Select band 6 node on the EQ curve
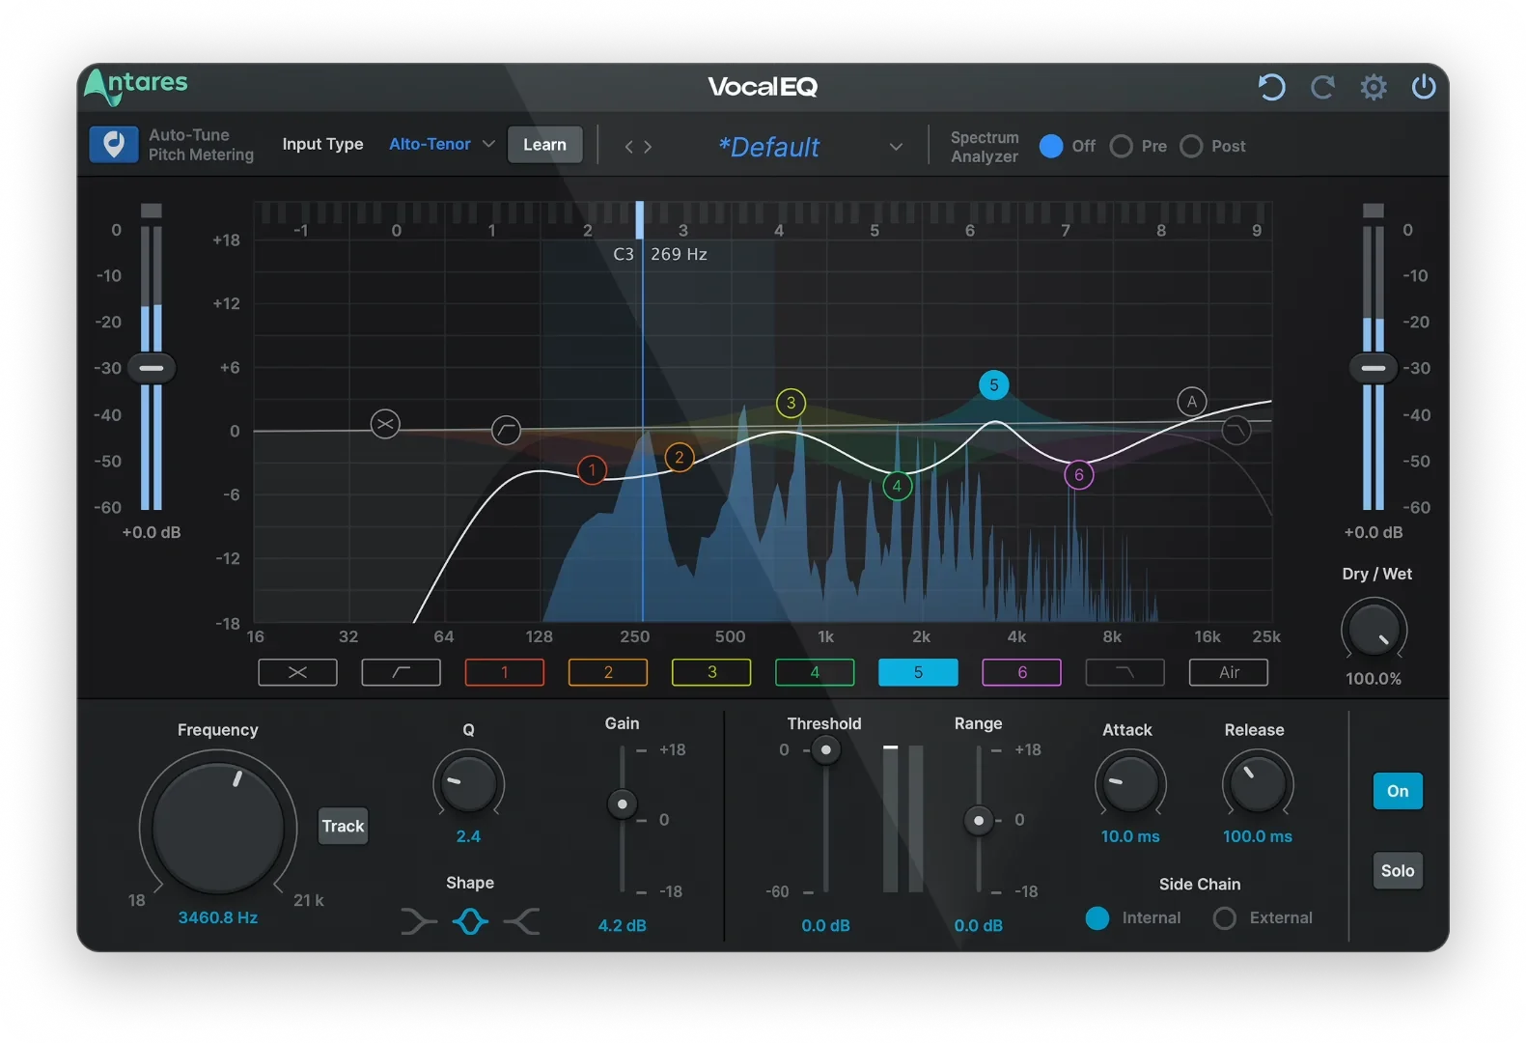The image size is (1527, 1043). click(1078, 474)
